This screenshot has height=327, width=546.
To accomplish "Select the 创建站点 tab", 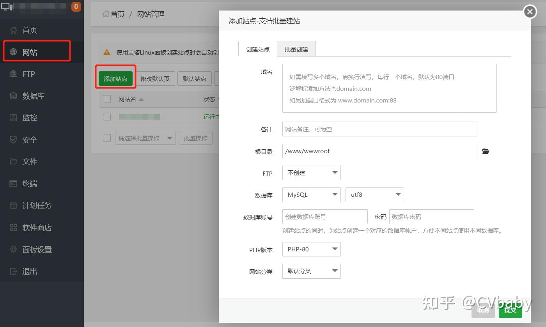I will 257,49.
